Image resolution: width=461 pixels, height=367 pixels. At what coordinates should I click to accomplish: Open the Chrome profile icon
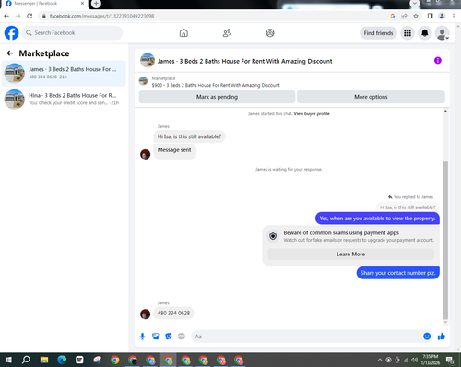pos(442,16)
